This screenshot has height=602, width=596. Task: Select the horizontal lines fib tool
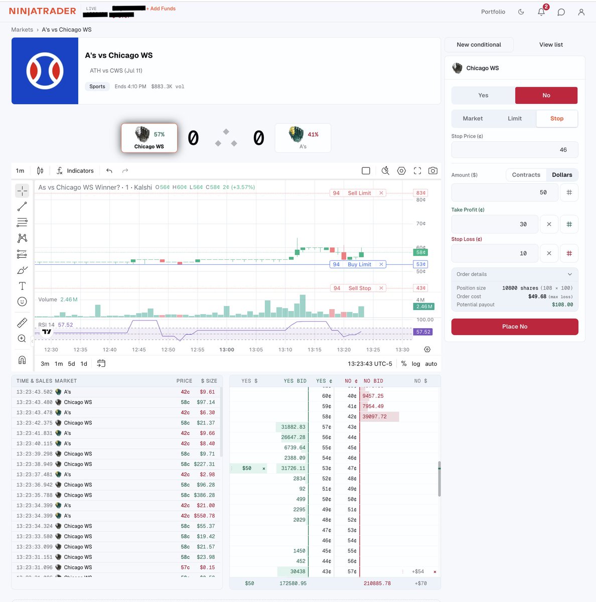pyautogui.click(x=22, y=222)
